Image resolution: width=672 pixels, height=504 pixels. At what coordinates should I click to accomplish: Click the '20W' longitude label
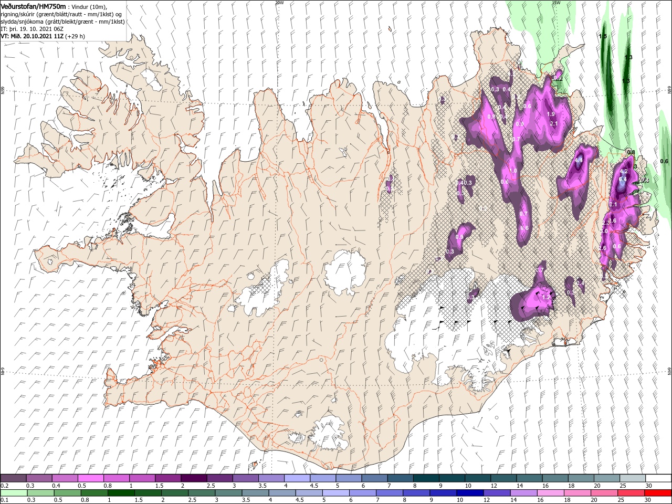279,2
